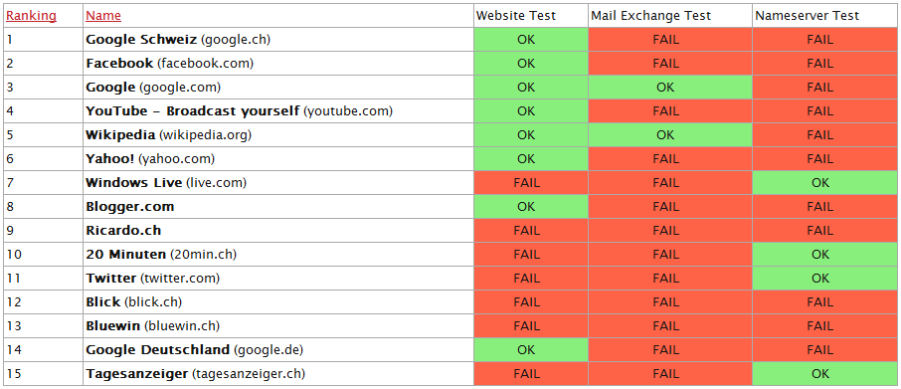901x389 pixels.
Task: Select the Google Schweiz (google.ch) row name
Action: 178,40
